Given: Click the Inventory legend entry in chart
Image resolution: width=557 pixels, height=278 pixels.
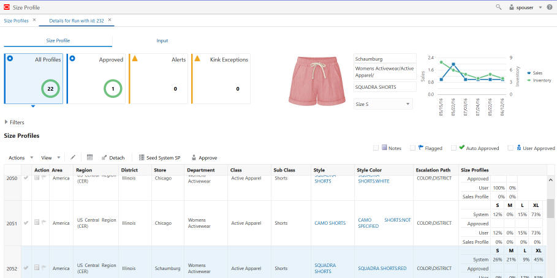Looking at the screenshot, I should pos(539,80).
